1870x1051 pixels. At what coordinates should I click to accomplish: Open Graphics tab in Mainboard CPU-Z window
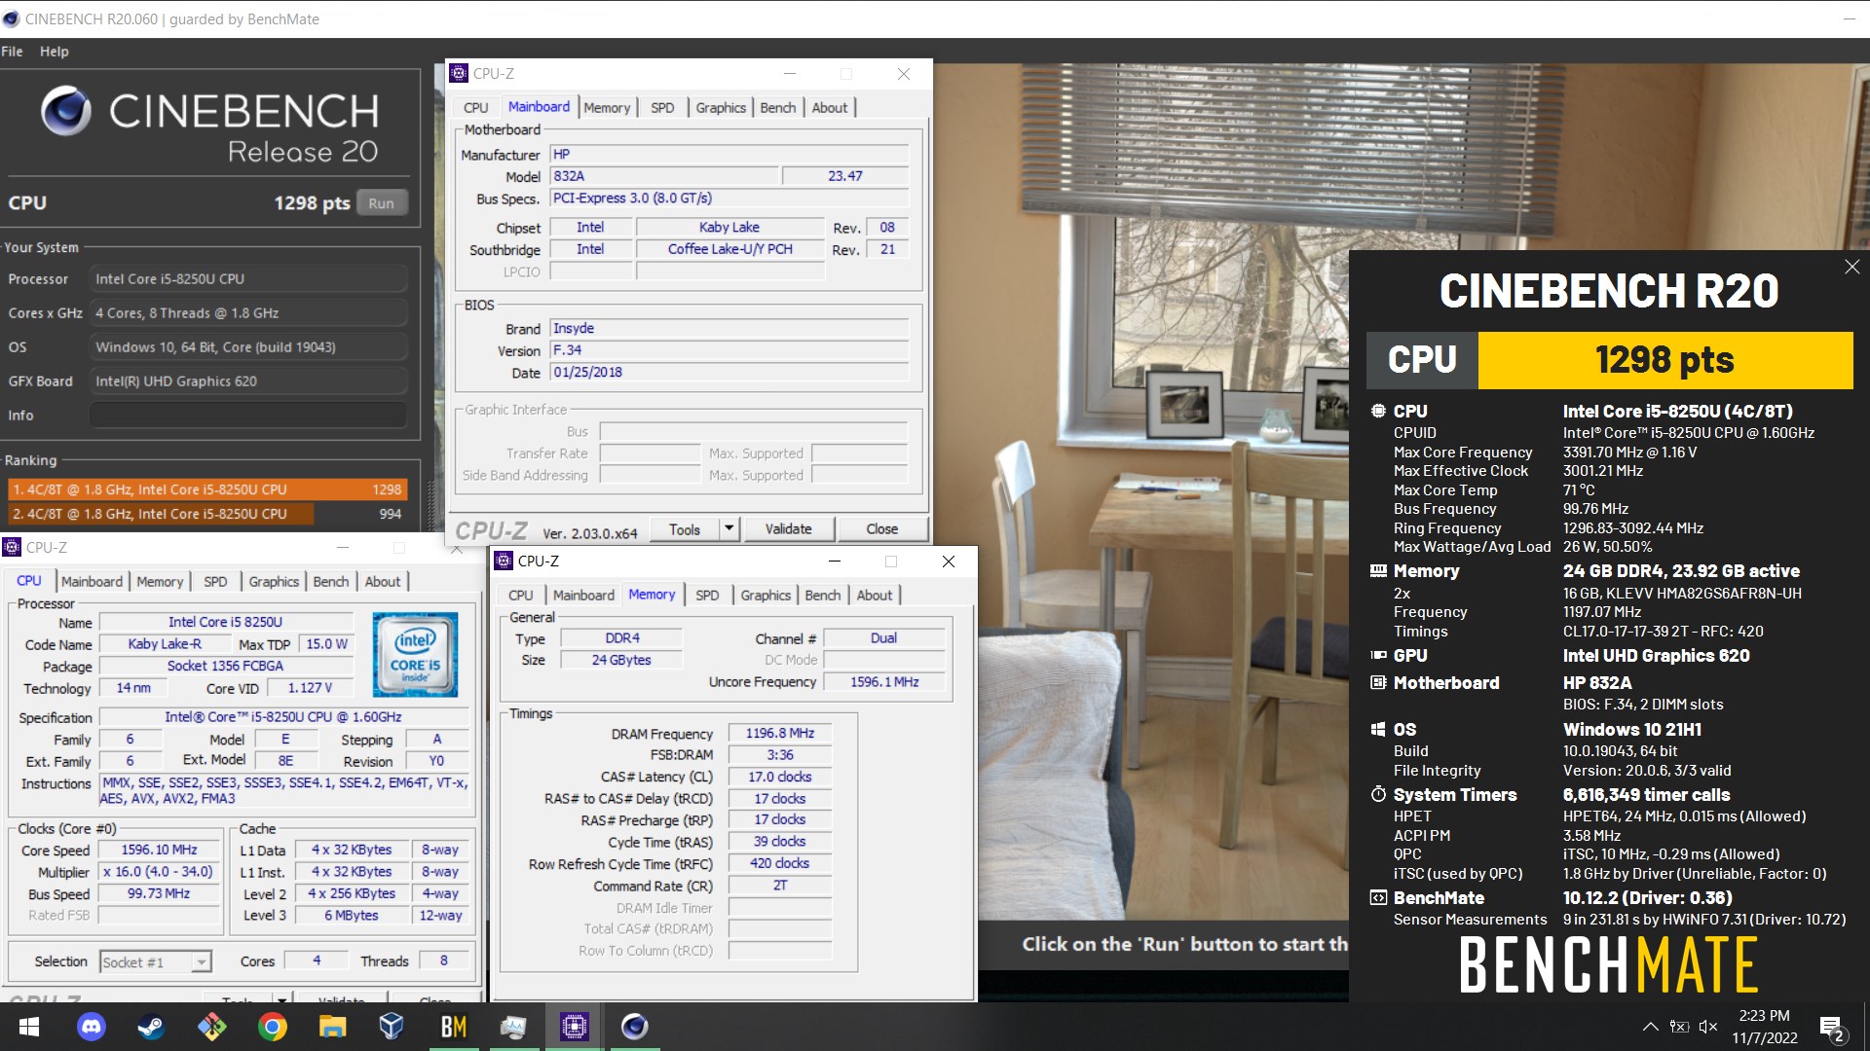721,108
